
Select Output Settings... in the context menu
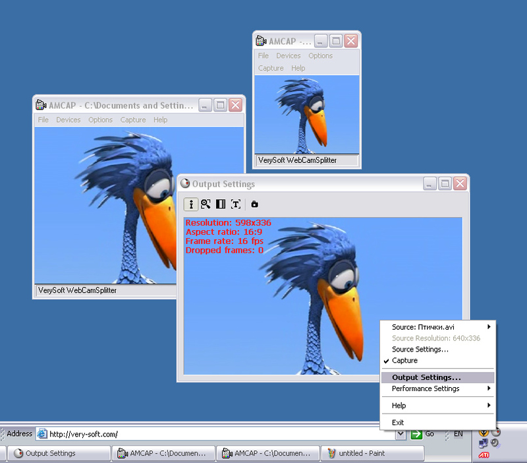tap(437, 377)
